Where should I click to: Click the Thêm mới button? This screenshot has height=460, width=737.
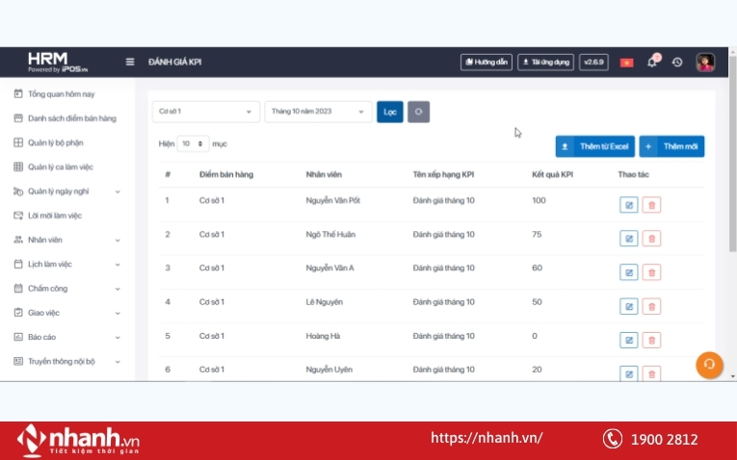[x=672, y=146]
